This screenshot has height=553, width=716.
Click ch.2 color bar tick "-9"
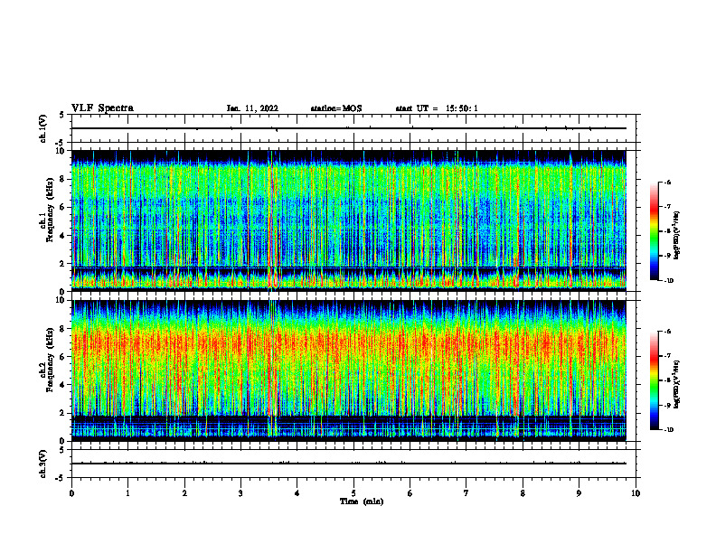pos(666,405)
